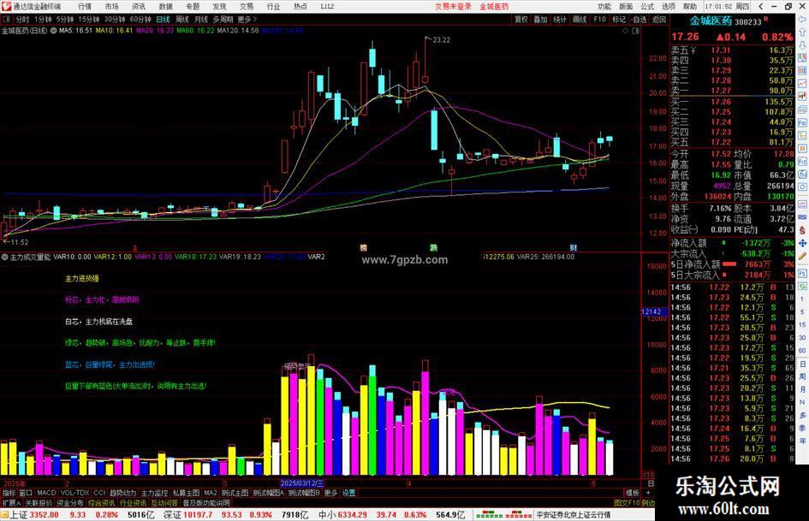This screenshot has width=809, height=521.
Task: Click the 返回 return button
Action: pos(659,19)
